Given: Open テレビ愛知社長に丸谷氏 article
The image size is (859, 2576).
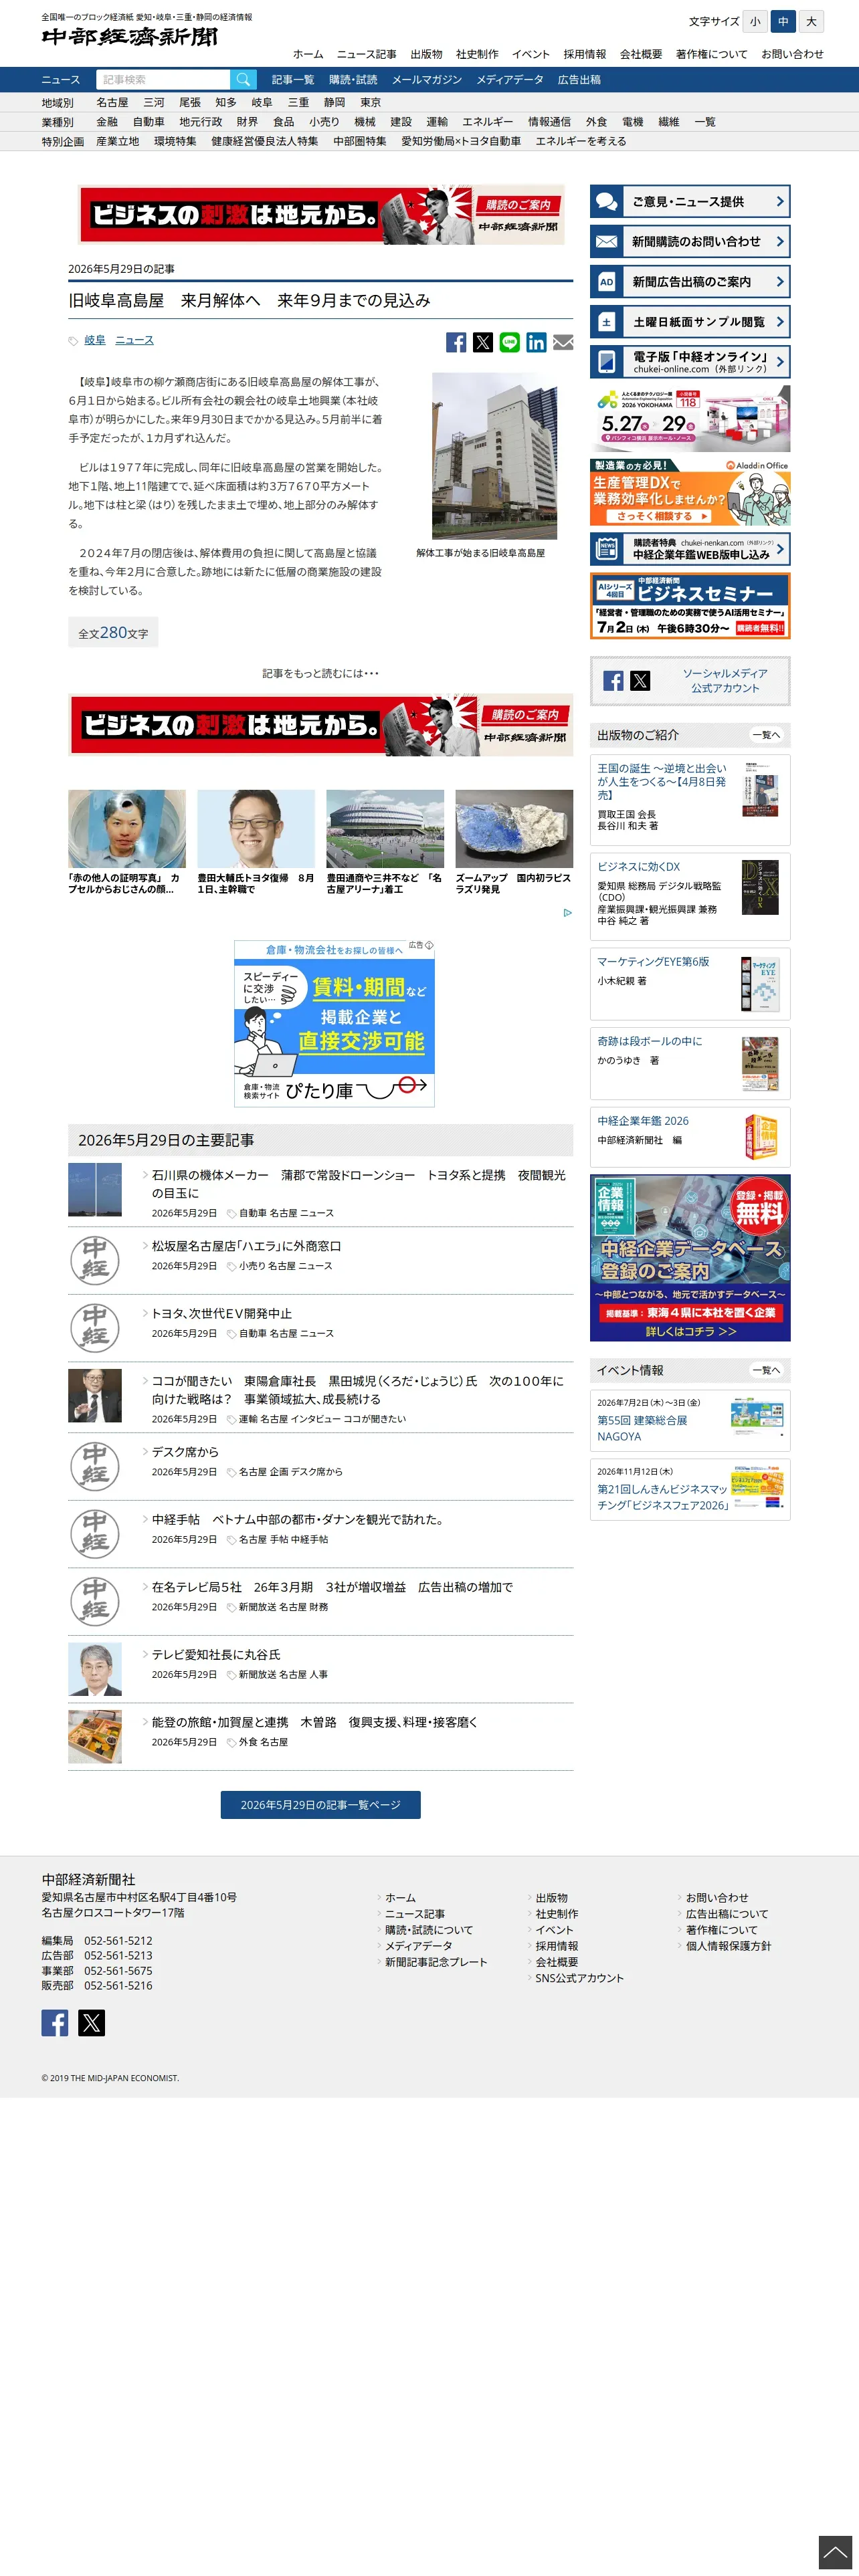Looking at the screenshot, I should click(216, 1655).
